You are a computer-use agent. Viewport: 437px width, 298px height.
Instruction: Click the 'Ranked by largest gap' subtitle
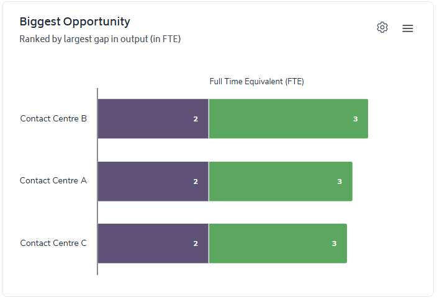click(100, 39)
